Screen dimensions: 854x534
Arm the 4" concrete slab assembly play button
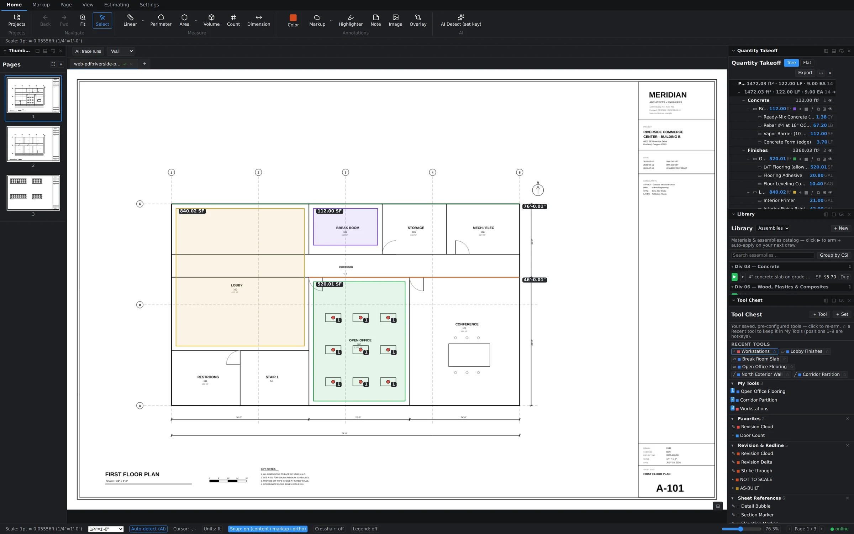pyautogui.click(x=734, y=277)
